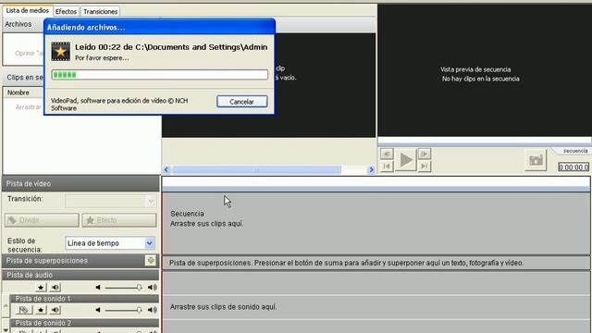
Task: Click low volume icon of Pista de audio
Action: coord(98,288)
